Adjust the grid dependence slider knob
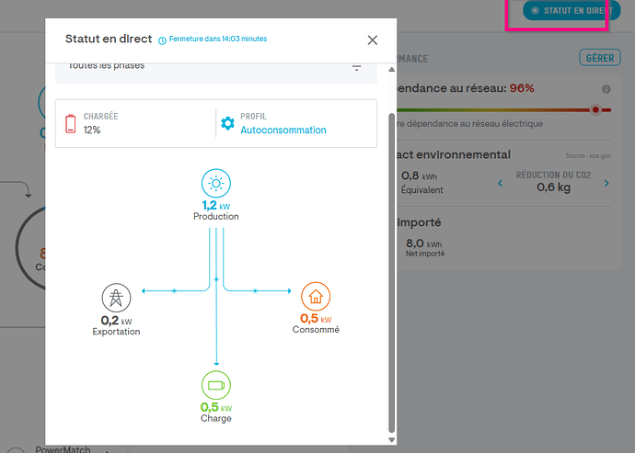635x453 pixels. click(595, 109)
